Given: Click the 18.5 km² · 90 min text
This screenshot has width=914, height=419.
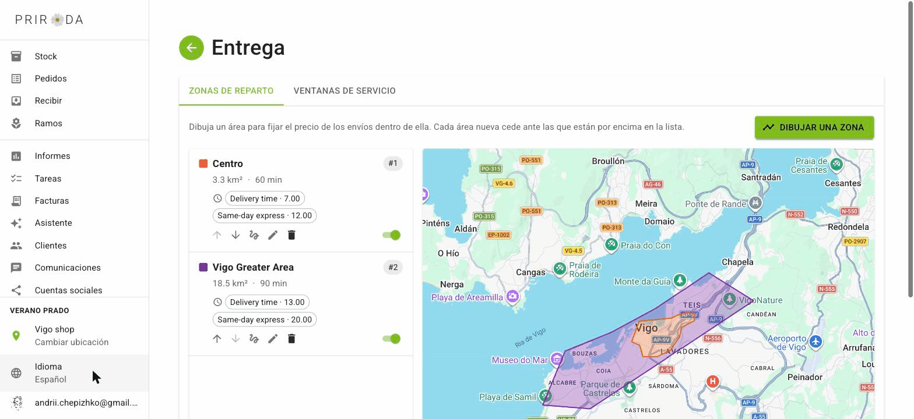Looking at the screenshot, I should (249, 283).
